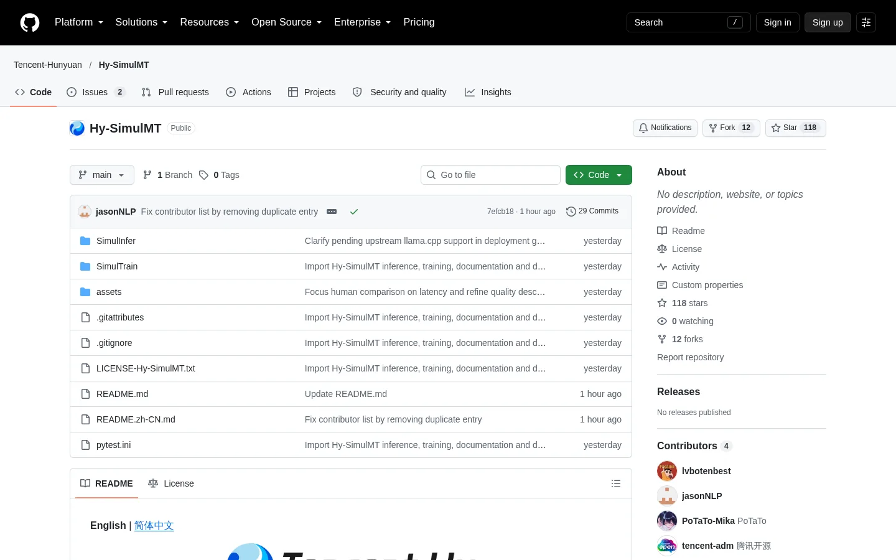Open the Issues tab

[x=96, y=92]
